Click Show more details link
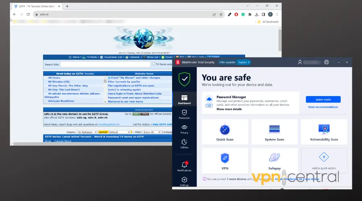Viewport: 362px width, 201px height. click(229, 109)
